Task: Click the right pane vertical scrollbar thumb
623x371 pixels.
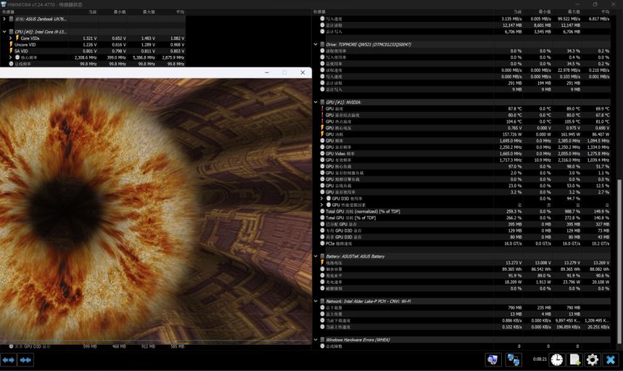Action: pos(618,261)
